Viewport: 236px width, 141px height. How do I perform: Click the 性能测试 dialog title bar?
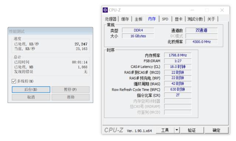click(51, 31)
